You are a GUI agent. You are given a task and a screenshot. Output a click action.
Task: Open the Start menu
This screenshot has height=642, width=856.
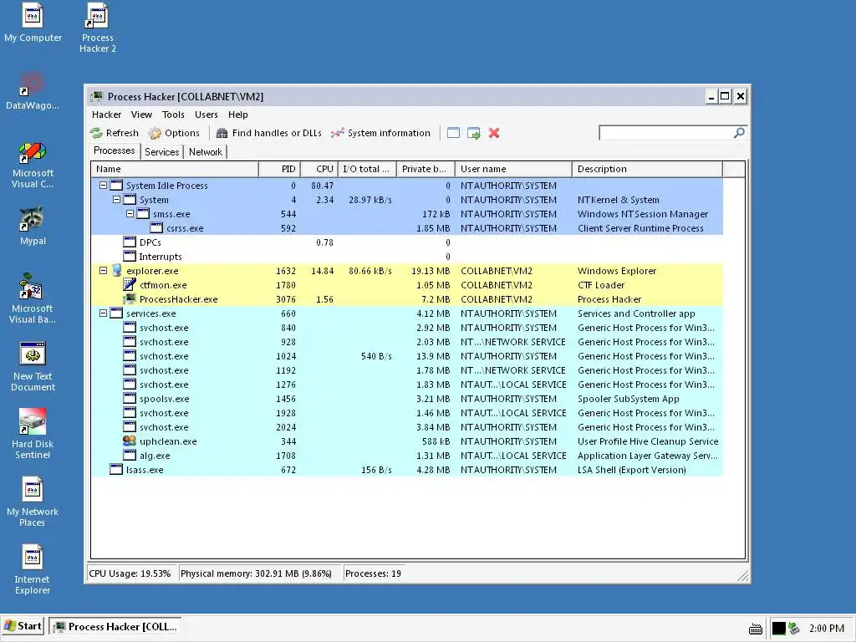point(23,626)
